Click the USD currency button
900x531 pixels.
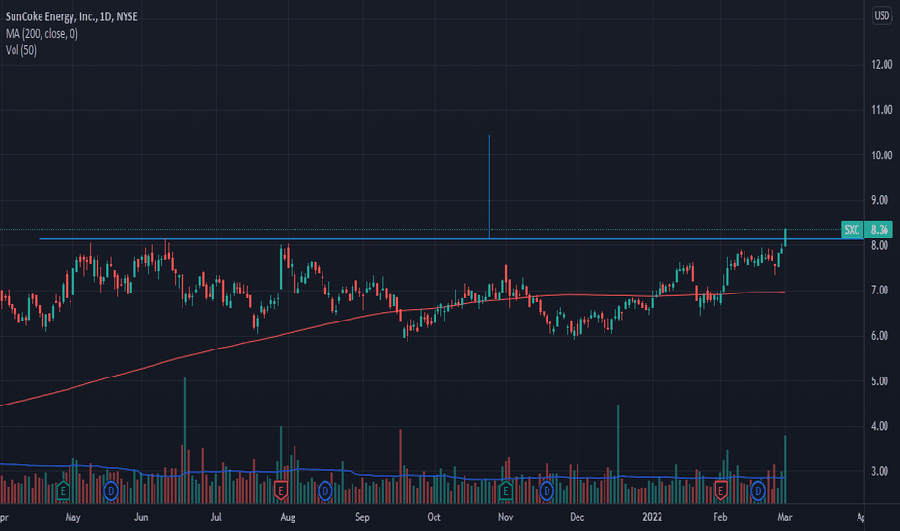click(882, 15)
